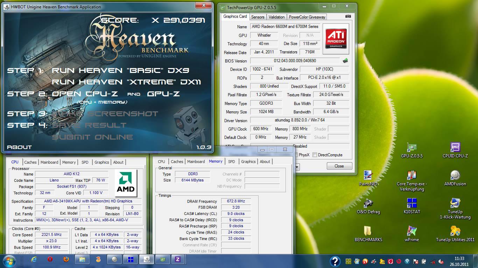Launch Opera from the taskbar

click(50, 259)
